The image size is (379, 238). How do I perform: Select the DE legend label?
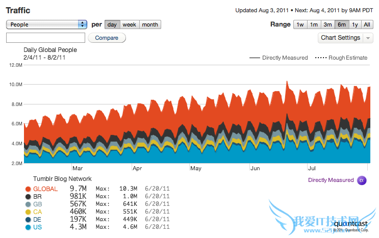37,220
